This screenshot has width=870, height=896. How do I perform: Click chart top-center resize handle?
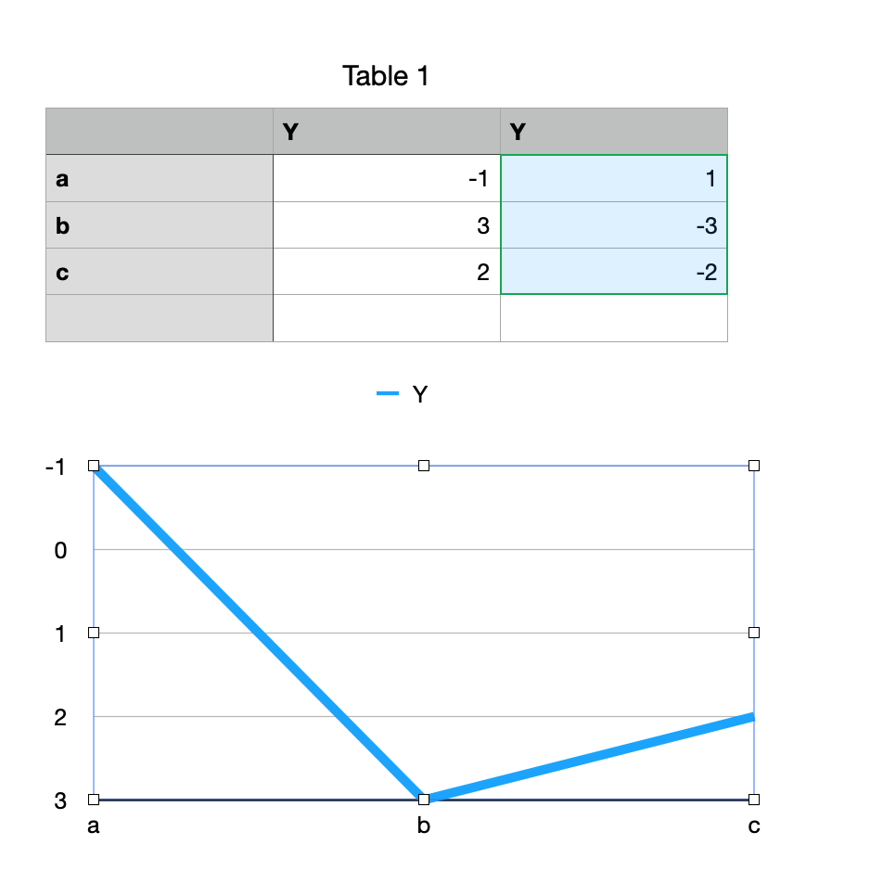click(x=424, y=466)
